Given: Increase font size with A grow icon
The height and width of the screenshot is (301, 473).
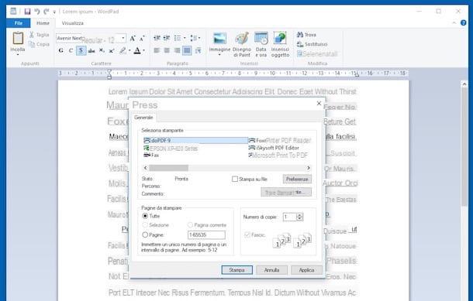Looking at the screenshot, I should (133, 38).
